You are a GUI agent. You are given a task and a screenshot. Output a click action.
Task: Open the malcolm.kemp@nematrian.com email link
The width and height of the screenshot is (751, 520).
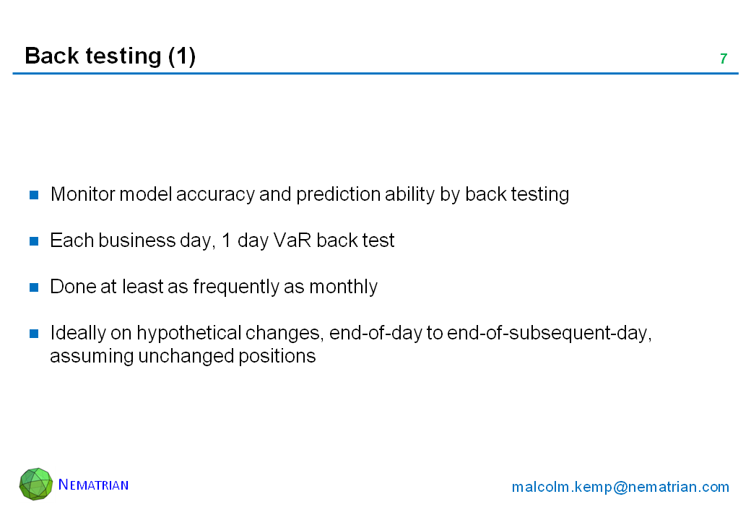620,487
